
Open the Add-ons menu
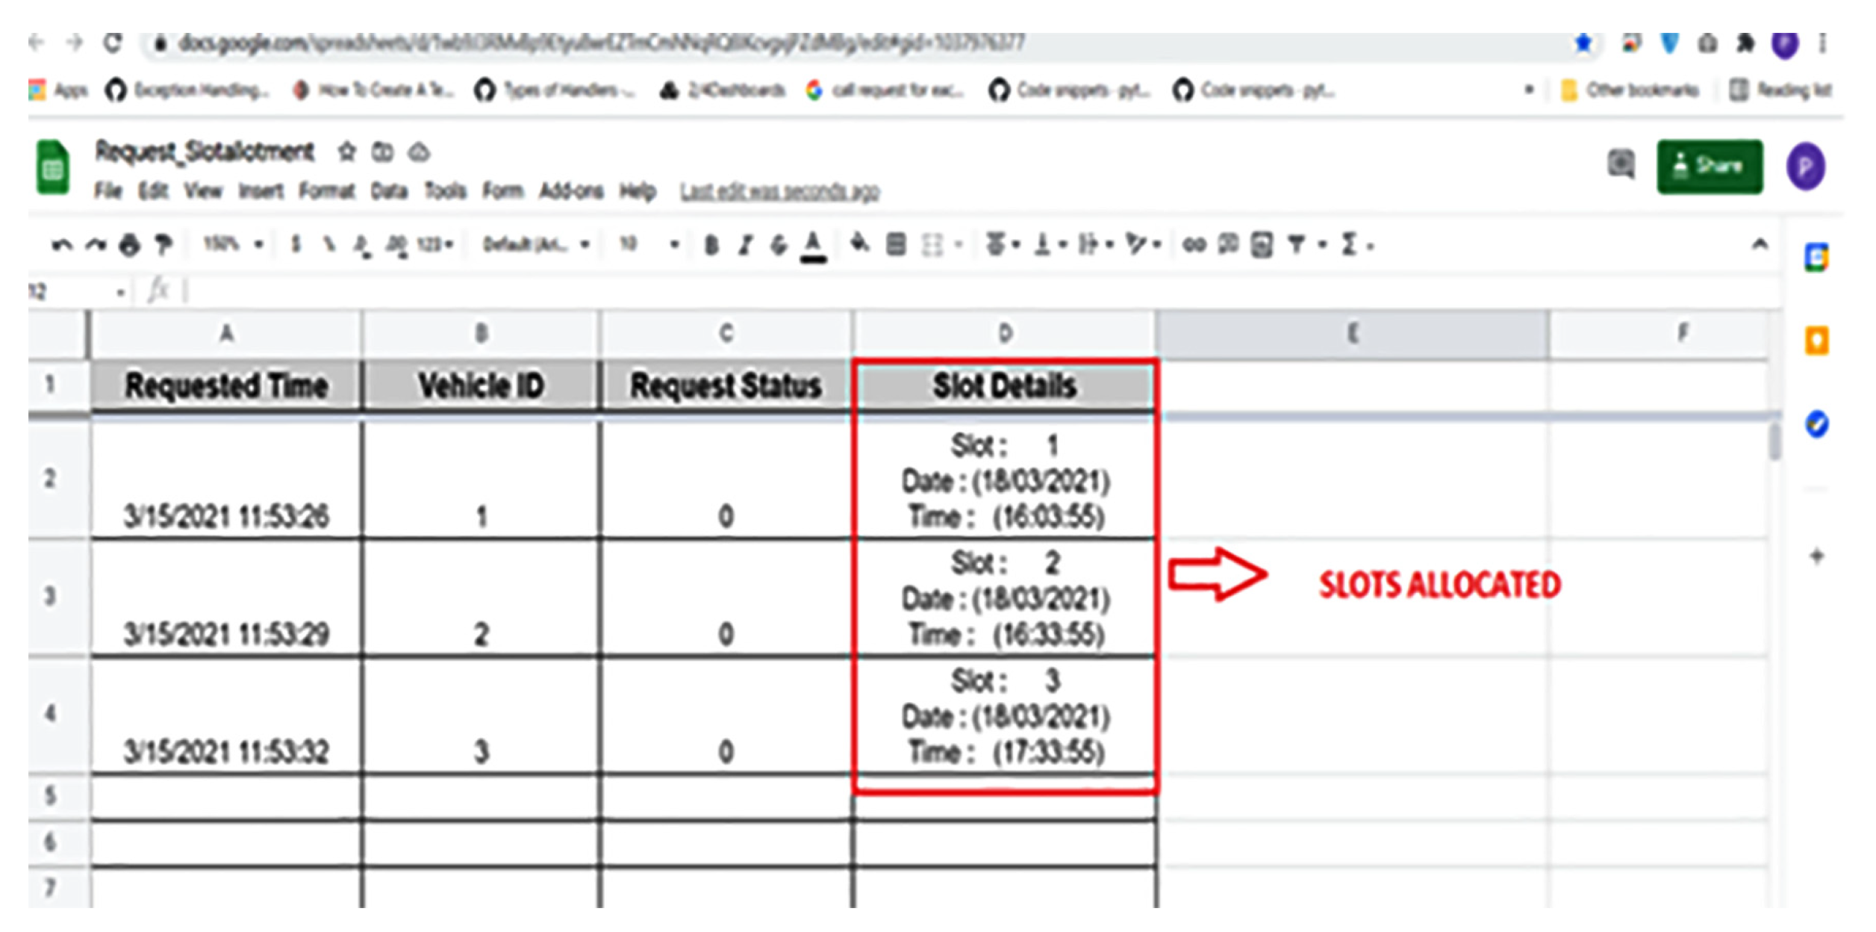pyautogui.click(x=571, y=191)
